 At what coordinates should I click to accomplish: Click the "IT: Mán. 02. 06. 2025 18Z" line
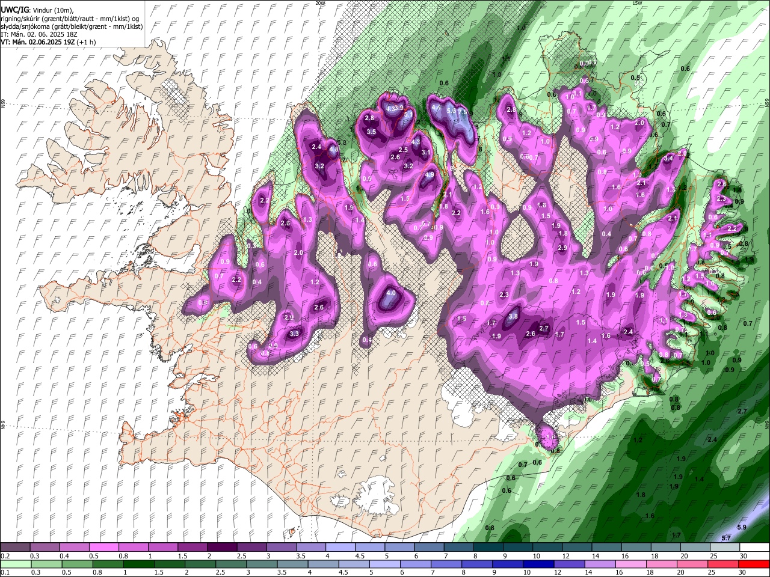(x=39, y=34)
